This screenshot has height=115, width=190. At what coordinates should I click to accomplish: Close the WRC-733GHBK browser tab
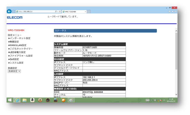[x=85, y=12]
